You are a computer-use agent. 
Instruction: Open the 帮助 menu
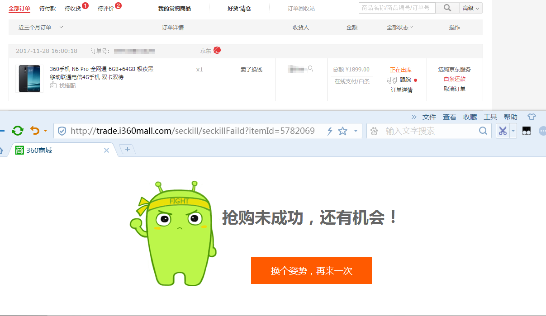pos(511,117)
